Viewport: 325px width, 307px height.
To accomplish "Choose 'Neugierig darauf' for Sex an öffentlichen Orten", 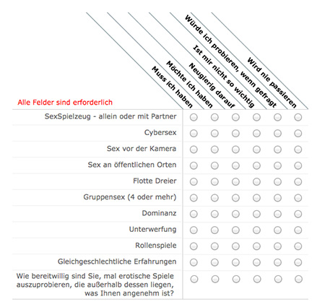I will pyautogui.click(x=235, y=165).
